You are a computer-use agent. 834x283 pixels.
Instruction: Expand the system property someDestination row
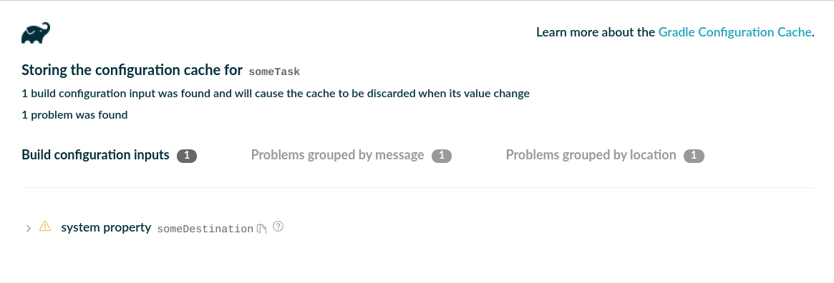click(x=28, y=228)
